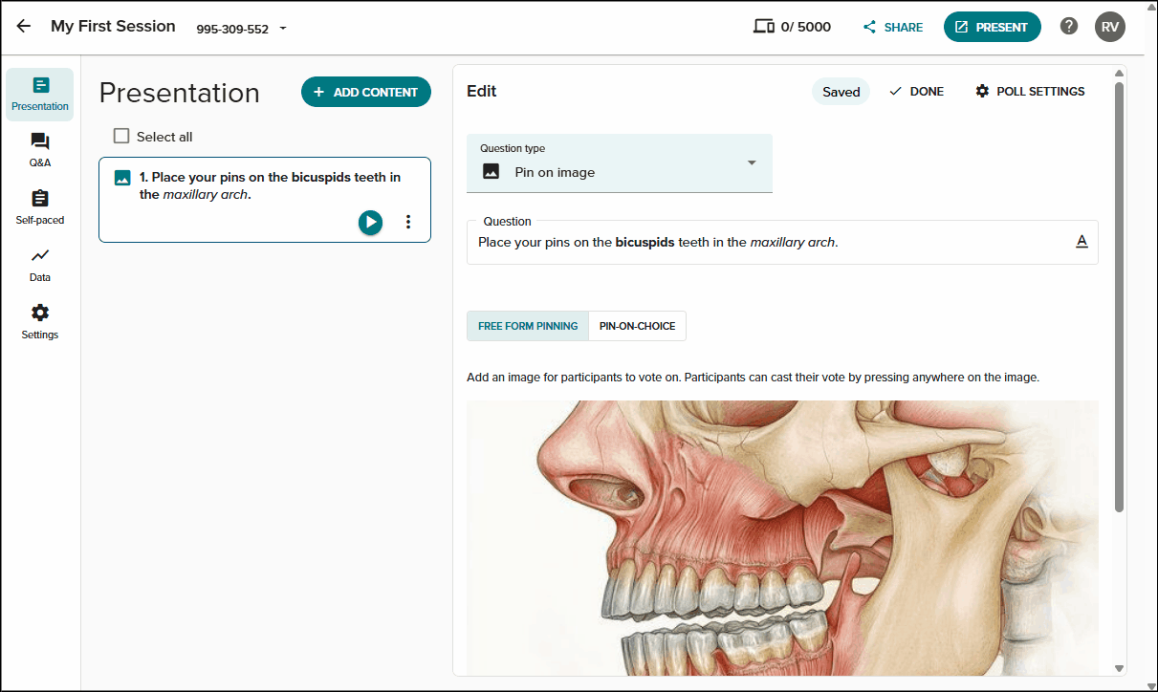Switch to the Presentation sidebar tab
The height and width of the screenshot is (692, 1158).
pyautogui.click(x=40, y=94)
